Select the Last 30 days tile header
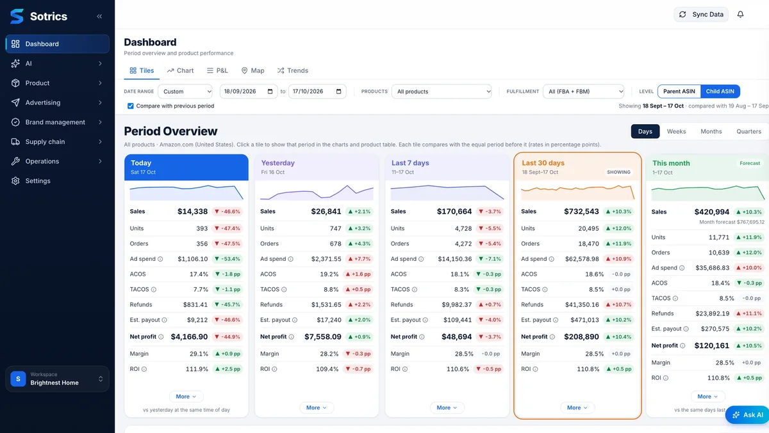 pyautogui.click(x=577, y=167)
